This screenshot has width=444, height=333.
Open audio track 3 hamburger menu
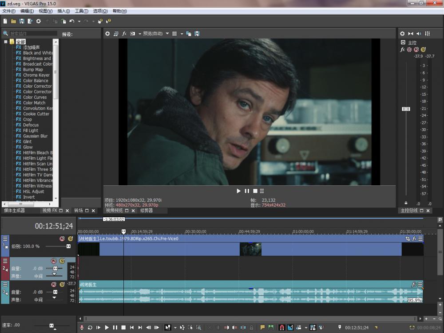click(x=5, y=284)
